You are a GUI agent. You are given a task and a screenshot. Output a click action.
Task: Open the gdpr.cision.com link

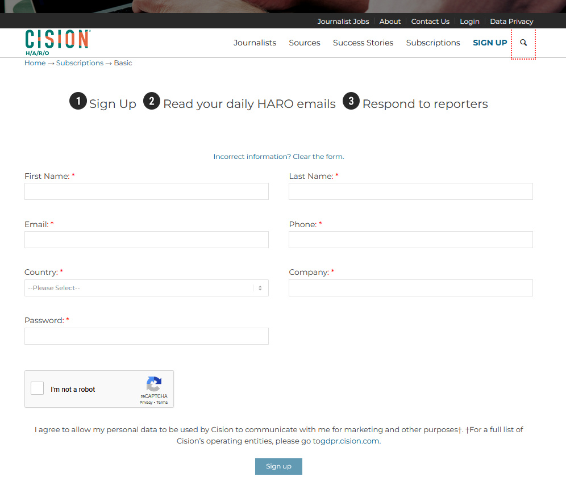pos(350,441)
